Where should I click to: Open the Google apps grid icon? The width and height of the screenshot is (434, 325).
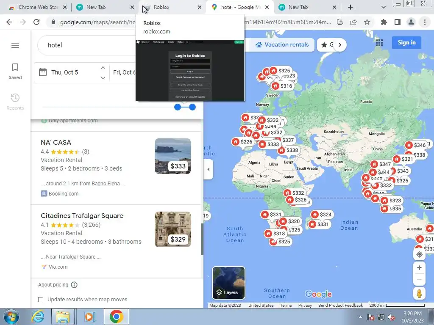(379, 43)
